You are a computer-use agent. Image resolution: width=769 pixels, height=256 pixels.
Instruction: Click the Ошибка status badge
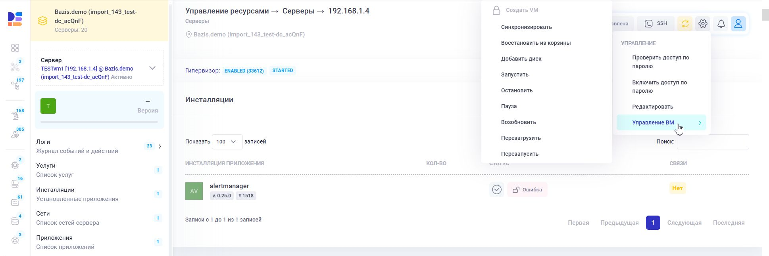[x=527, y=190]
